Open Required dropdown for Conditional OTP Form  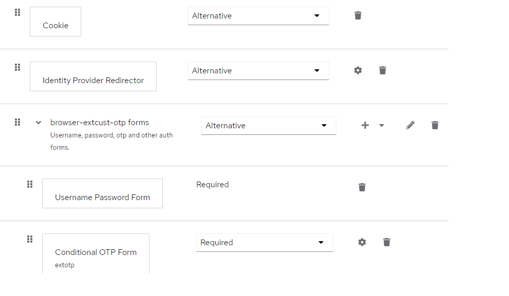(265, 243)
